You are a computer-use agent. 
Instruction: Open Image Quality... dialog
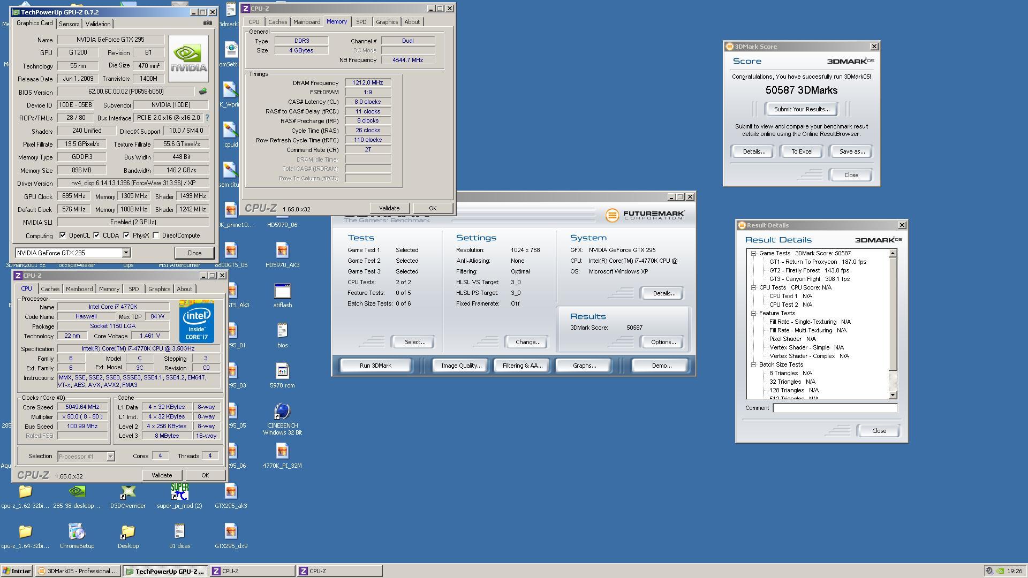click(x=461, y=366)
